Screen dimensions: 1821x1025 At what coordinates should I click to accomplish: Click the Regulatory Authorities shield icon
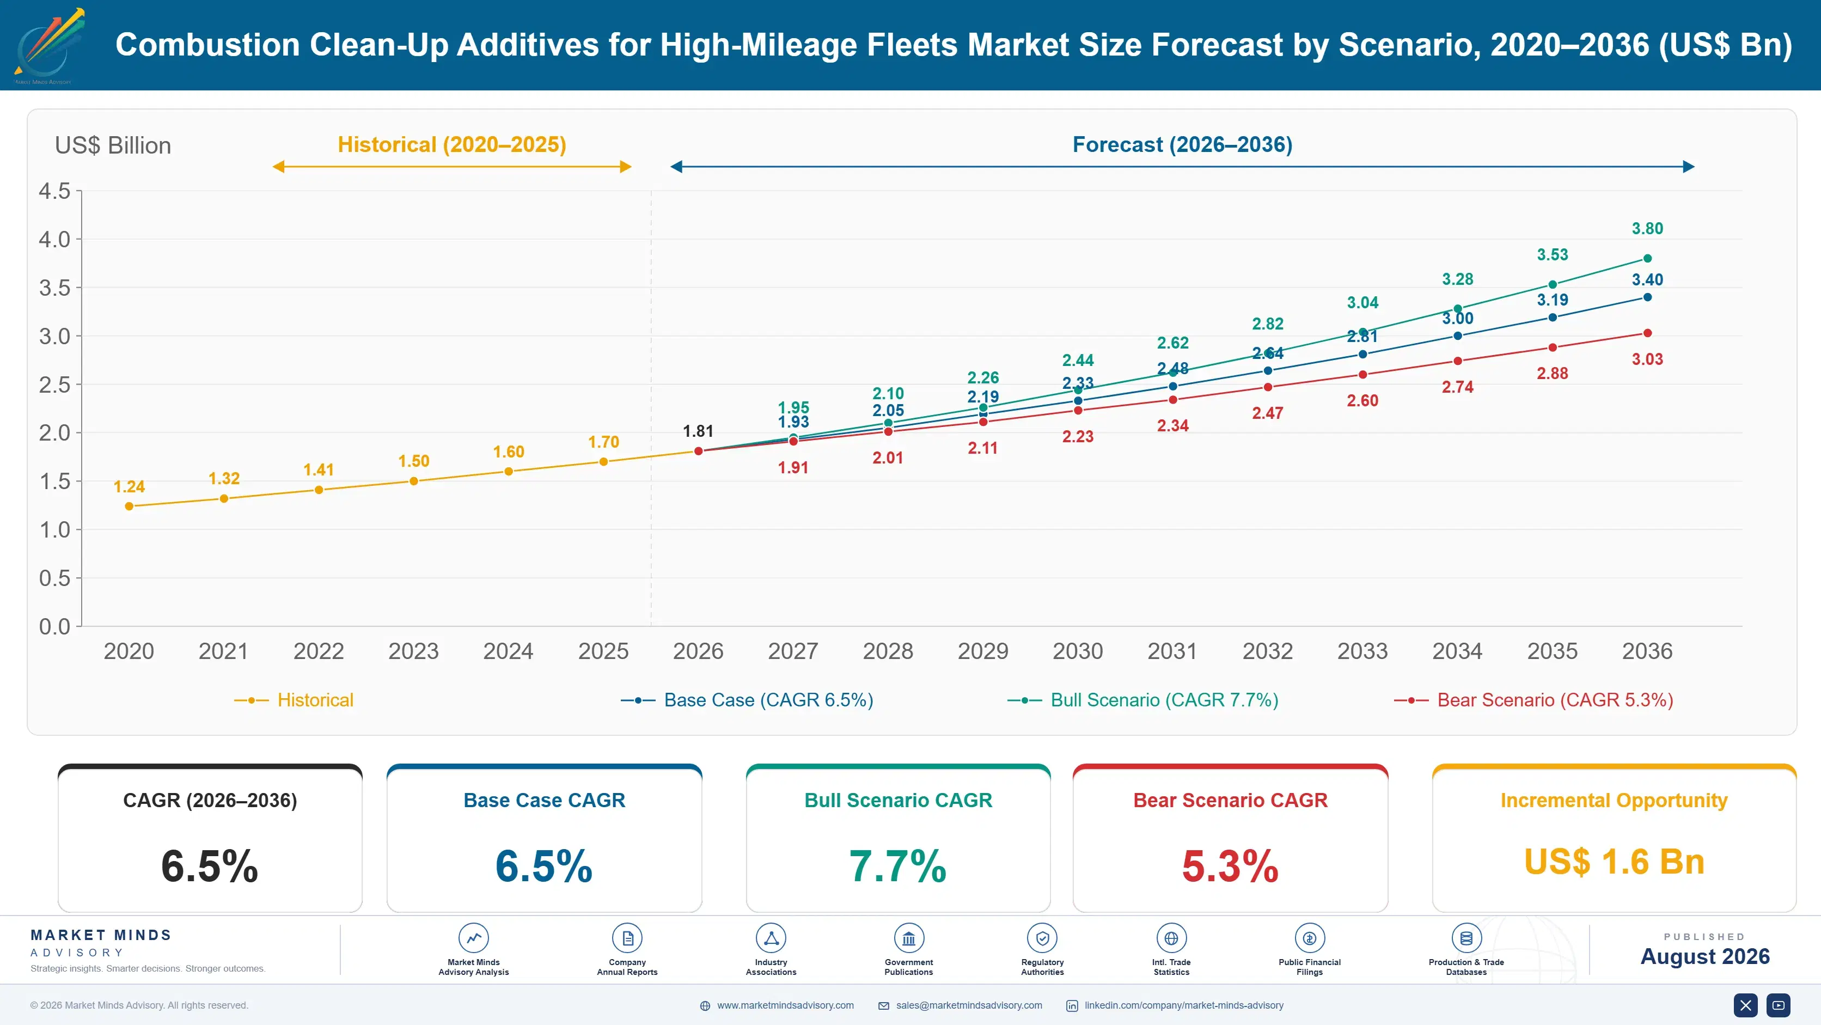pos(1042,938)
